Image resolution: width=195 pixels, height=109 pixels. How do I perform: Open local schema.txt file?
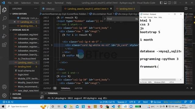pos(26,71)
